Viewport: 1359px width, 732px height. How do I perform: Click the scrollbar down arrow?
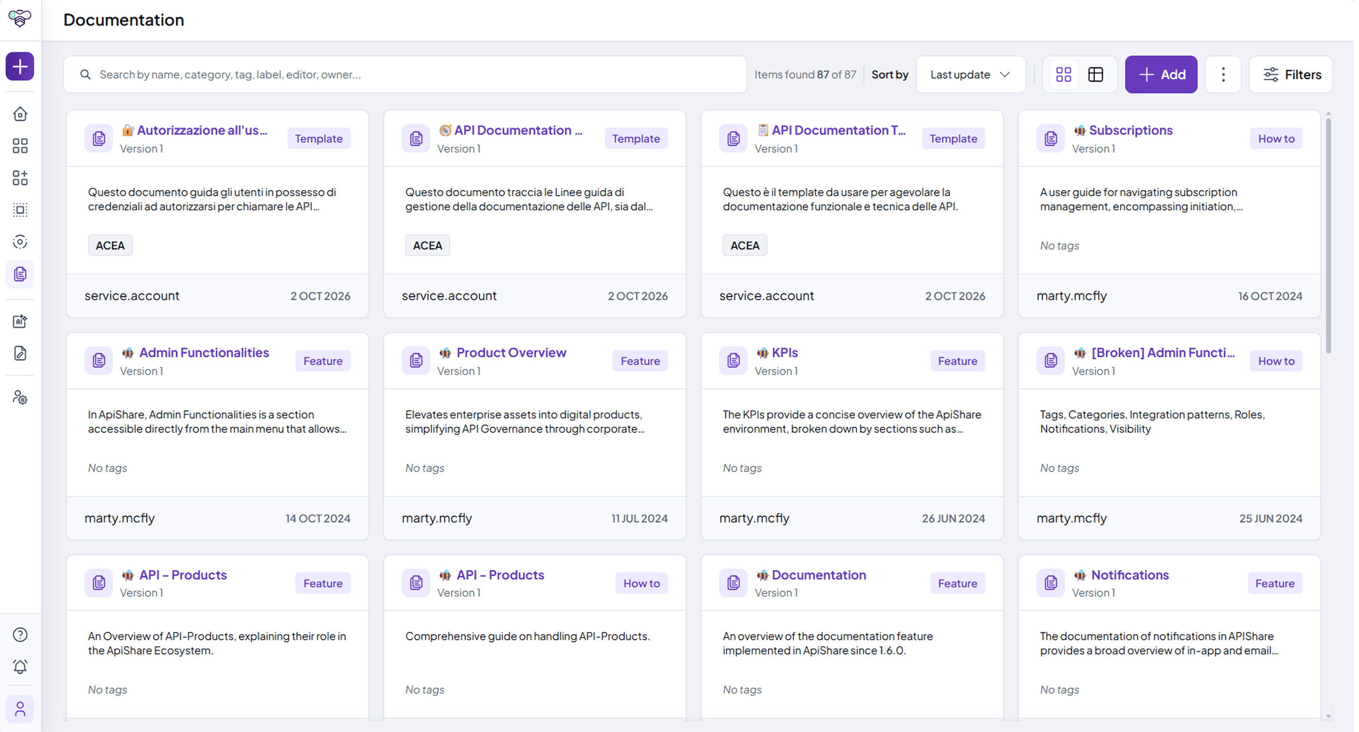1328,716
